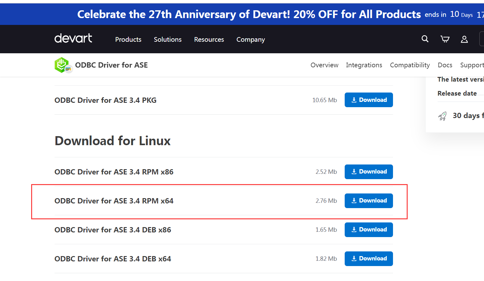Open the Solutions menu

click(168, 40)
